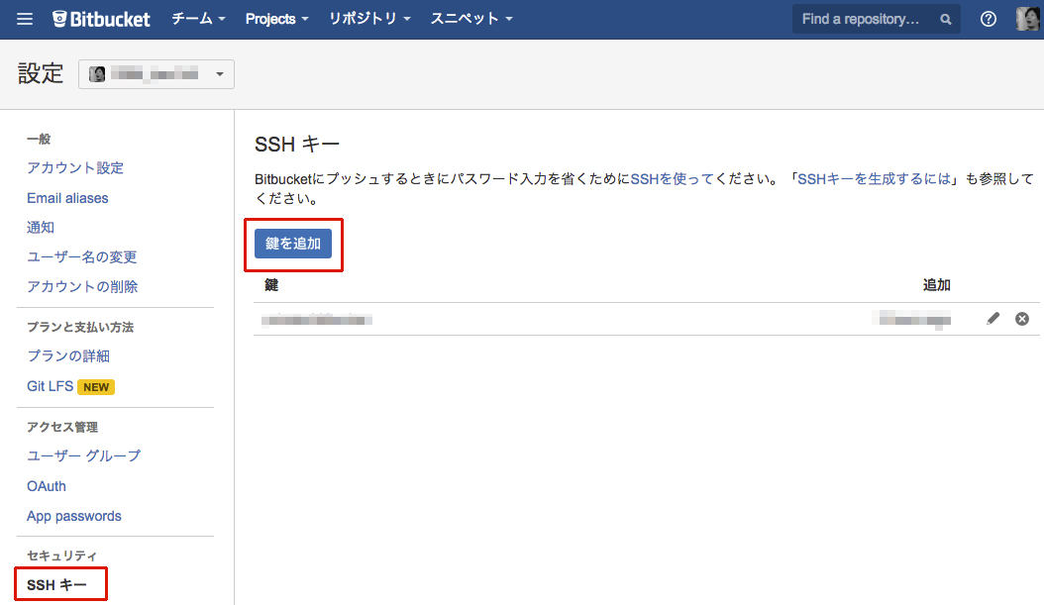Open the account selector beside 設定
Screen dimensions: 1044x605
tap(156, 73)
